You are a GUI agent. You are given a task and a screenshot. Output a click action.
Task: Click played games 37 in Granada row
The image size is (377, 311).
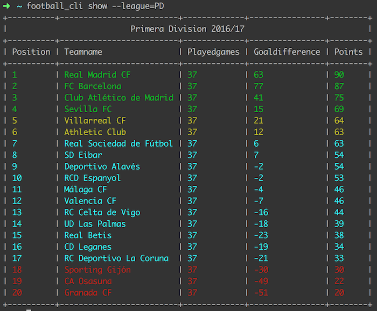click(x=192, y=293)
